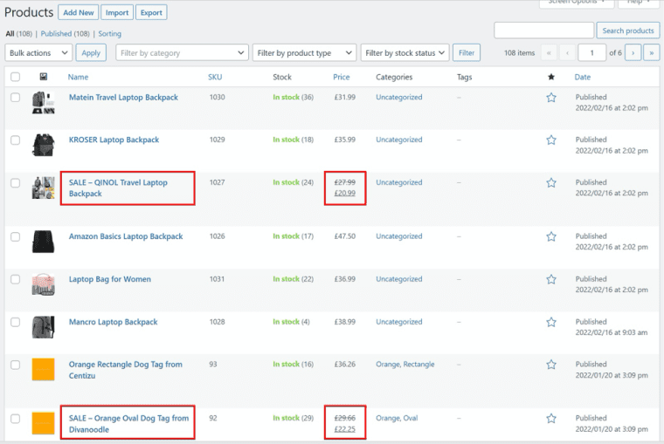Go to the next page of products
The height and width of the screenshot is (444, 664).
633,53
